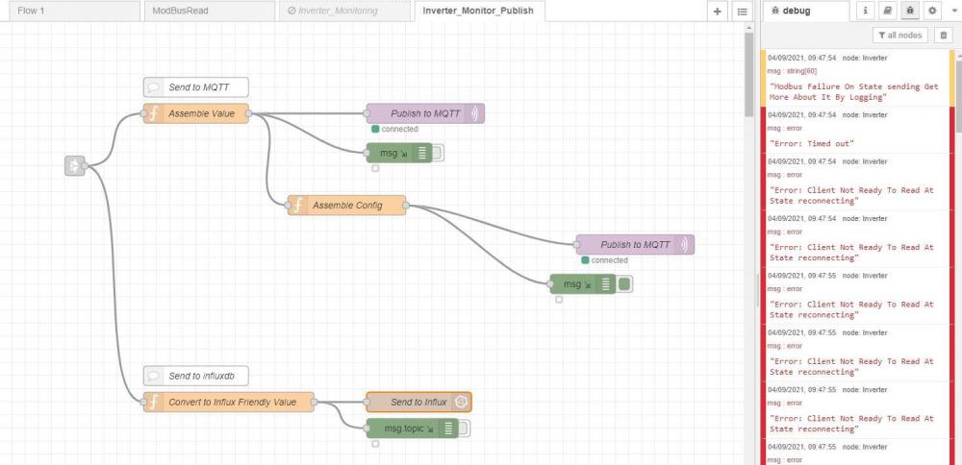Select the Send to MQTT comment node
This screenshot has height=465, width=962.
tap(195, 87)
